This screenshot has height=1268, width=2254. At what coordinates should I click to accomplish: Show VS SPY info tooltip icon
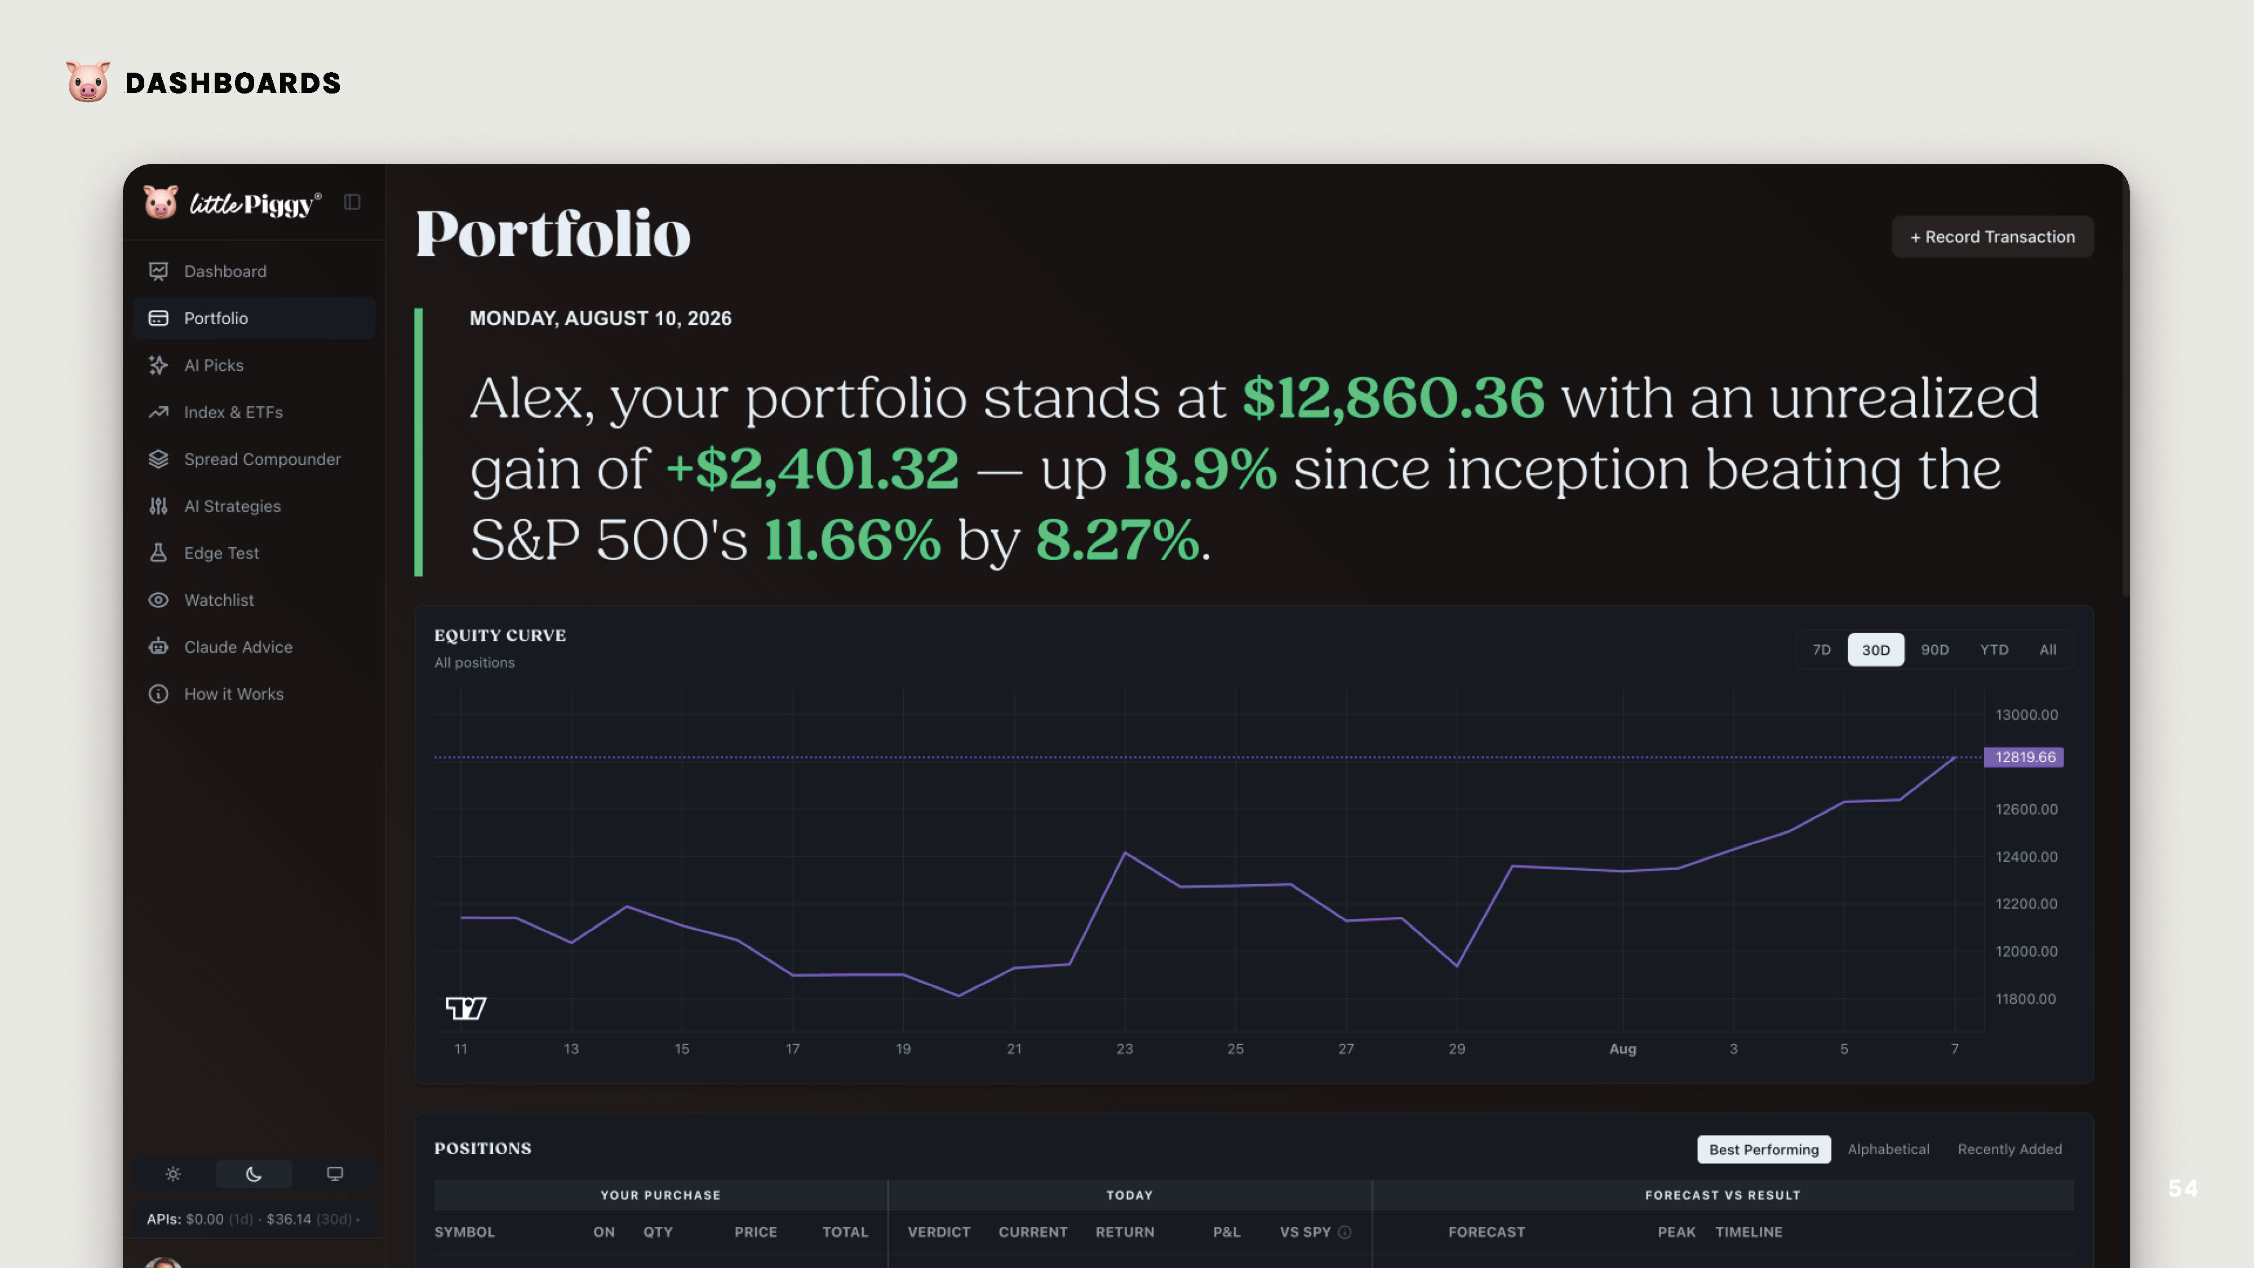click(1345, 1232)
